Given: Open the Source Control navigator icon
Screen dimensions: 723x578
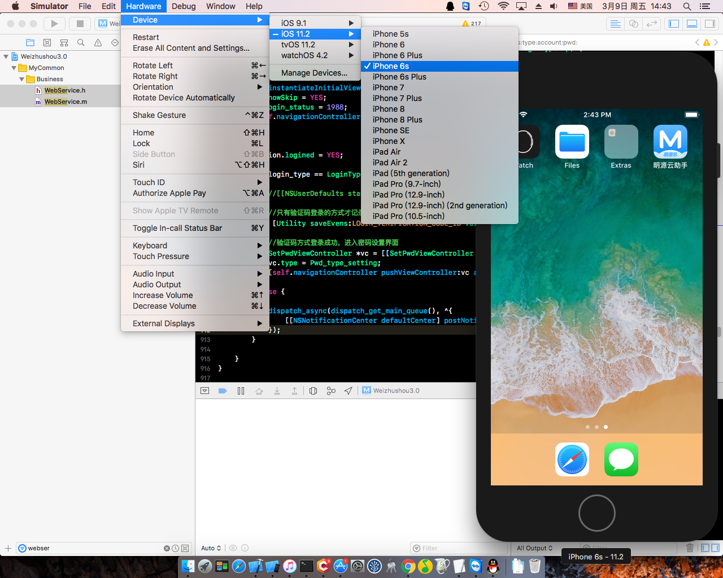Looking at the screenshot, I should pos(47,42).
